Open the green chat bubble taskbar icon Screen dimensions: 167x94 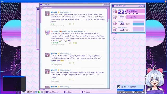[39, 92]
